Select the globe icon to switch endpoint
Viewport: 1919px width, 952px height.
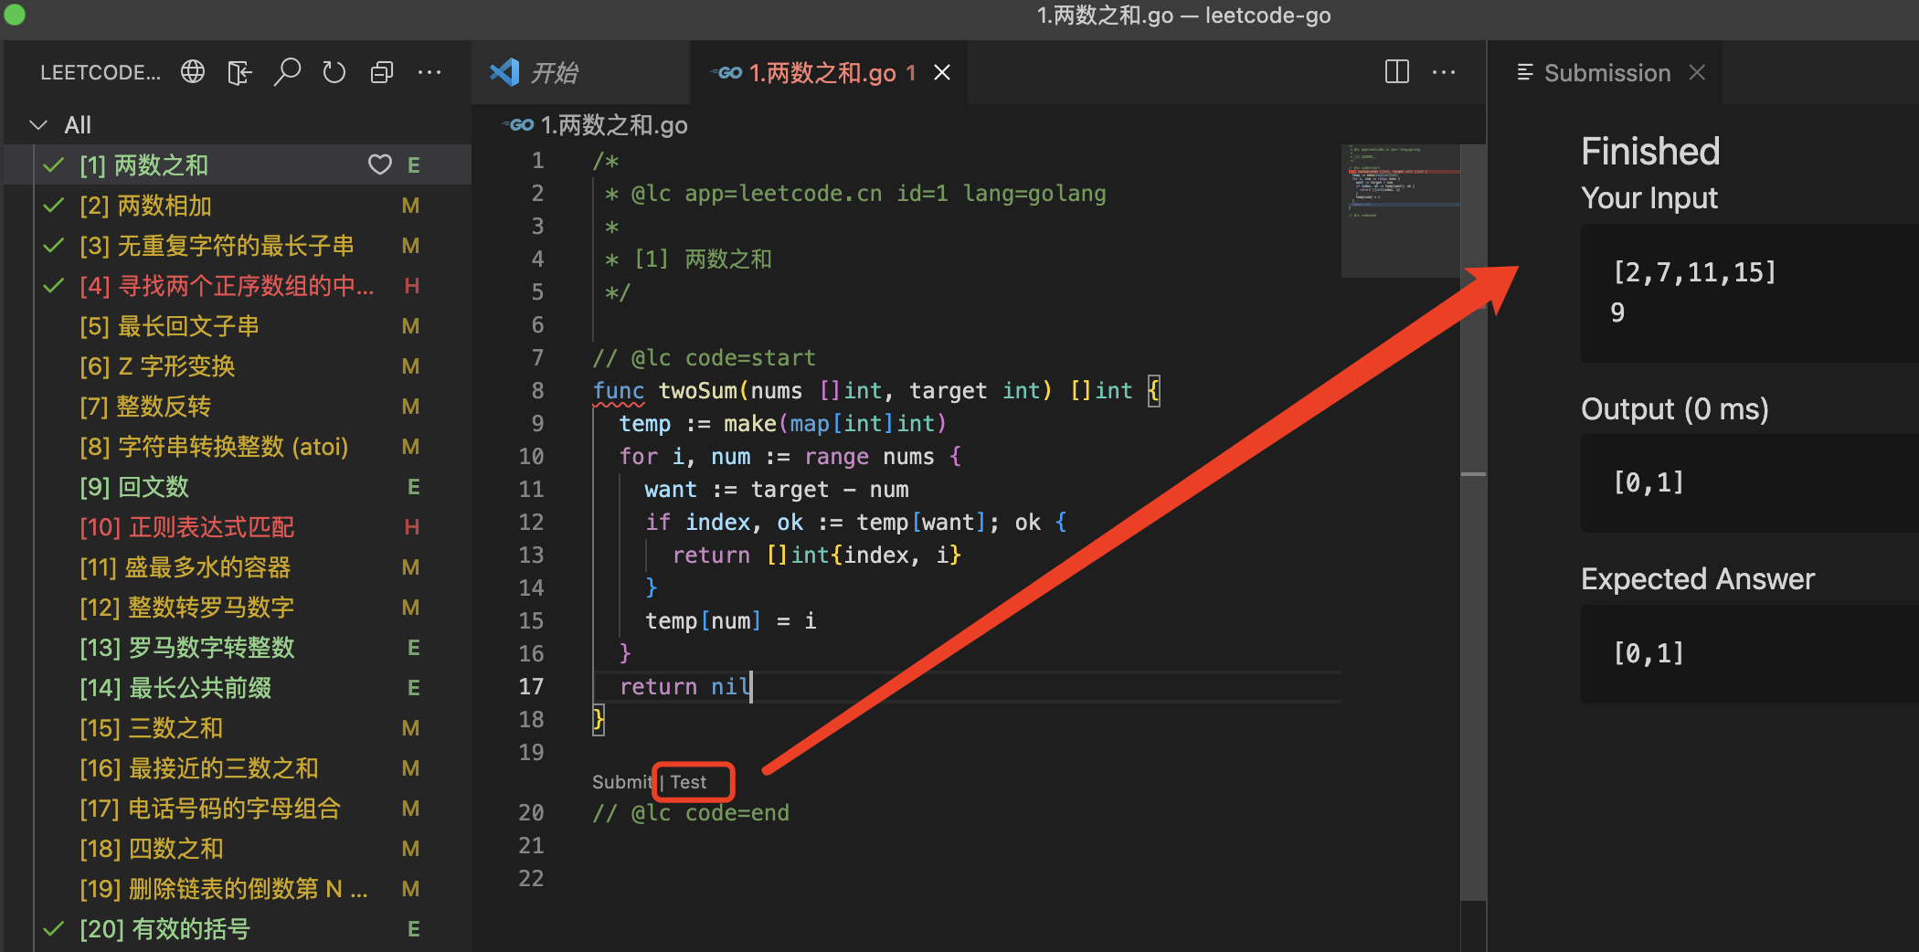pos(192,71)
